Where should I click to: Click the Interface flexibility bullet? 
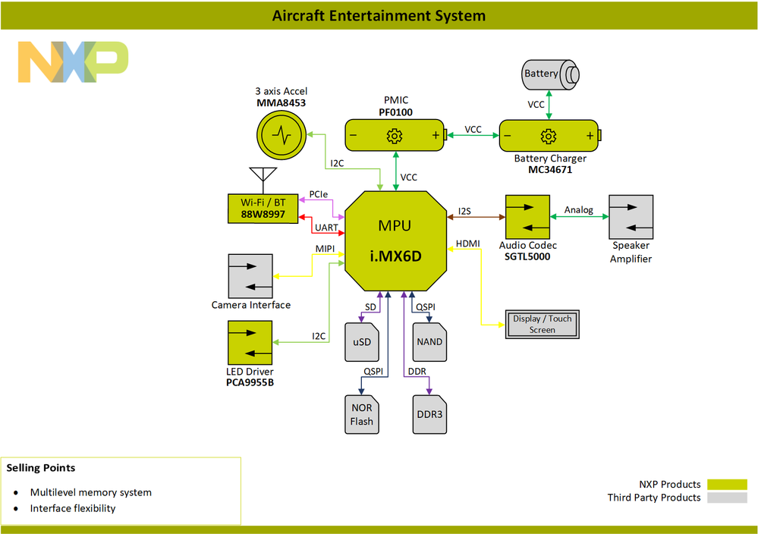click(73, 508)
